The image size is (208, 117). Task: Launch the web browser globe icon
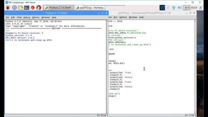[x=14, y=8]
